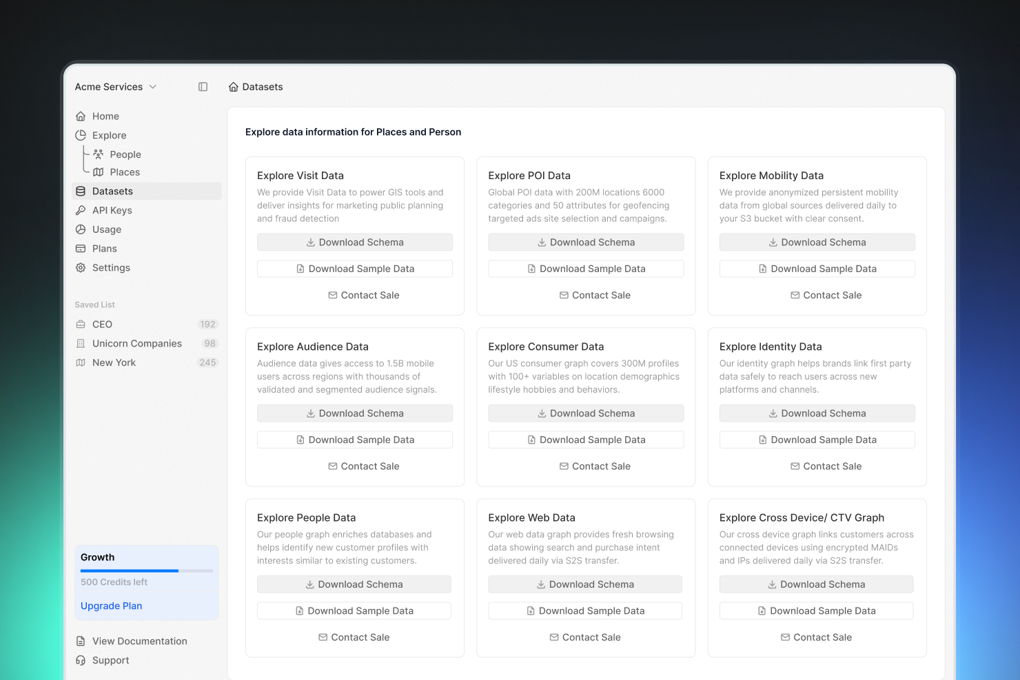Download Sample Data for Explore POI Data
This screenshot has width=1020, height=680.
pyautogui.click(x=586, y=269)
